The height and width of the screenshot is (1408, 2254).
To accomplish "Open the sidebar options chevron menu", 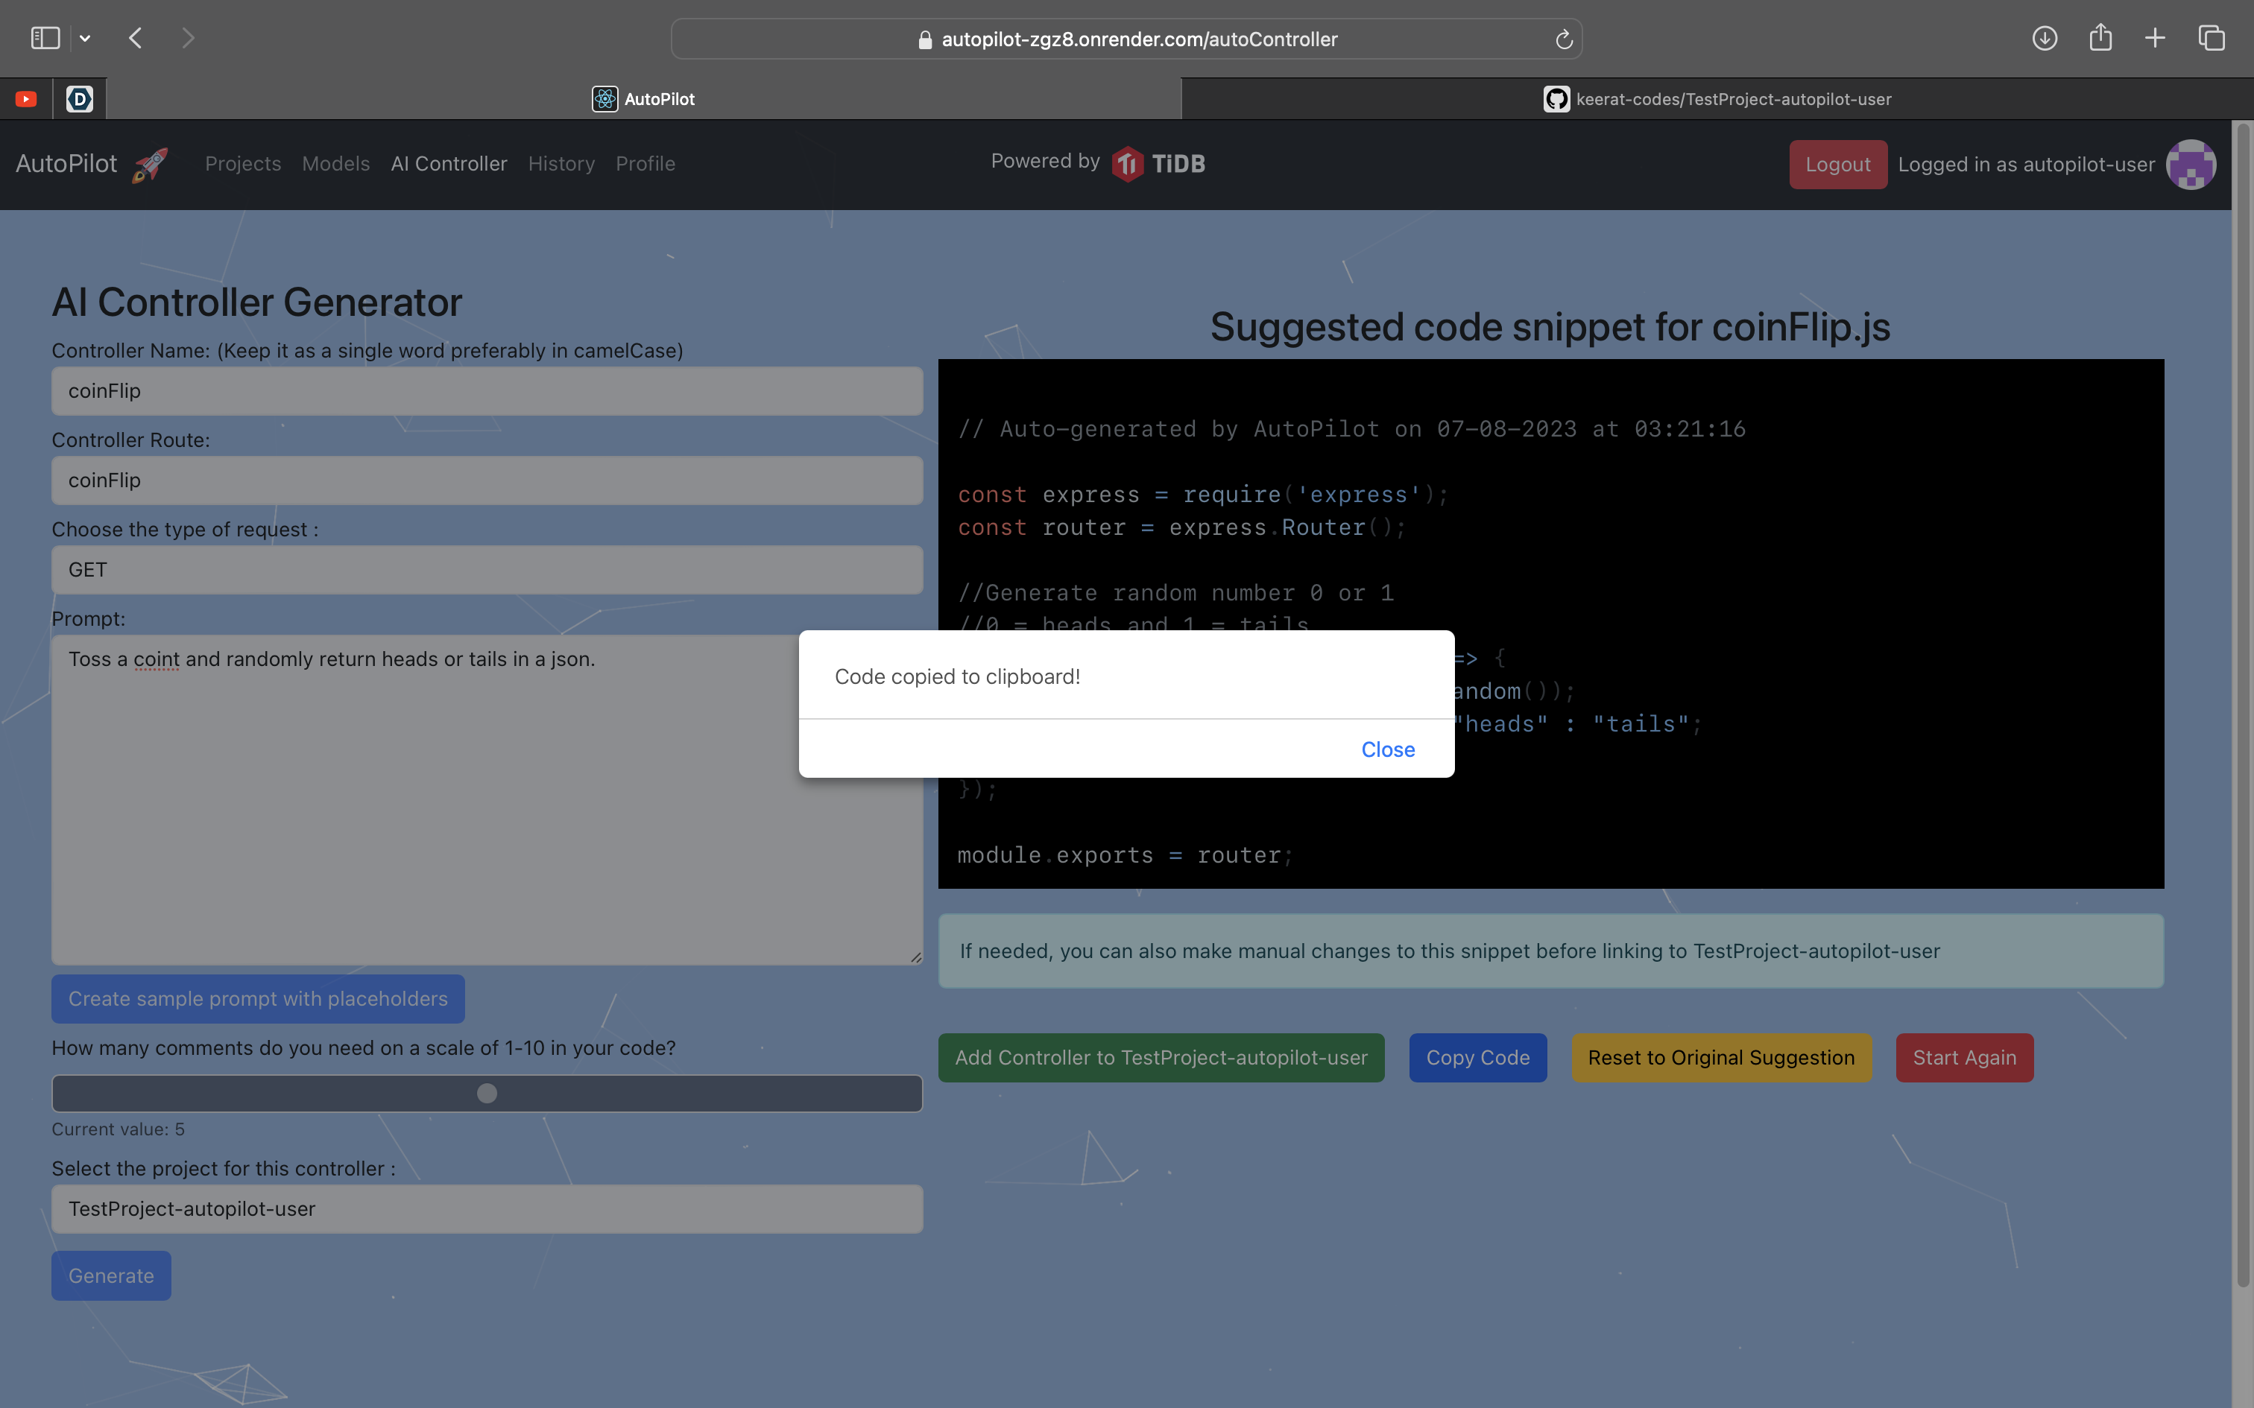I will (85, 38).
